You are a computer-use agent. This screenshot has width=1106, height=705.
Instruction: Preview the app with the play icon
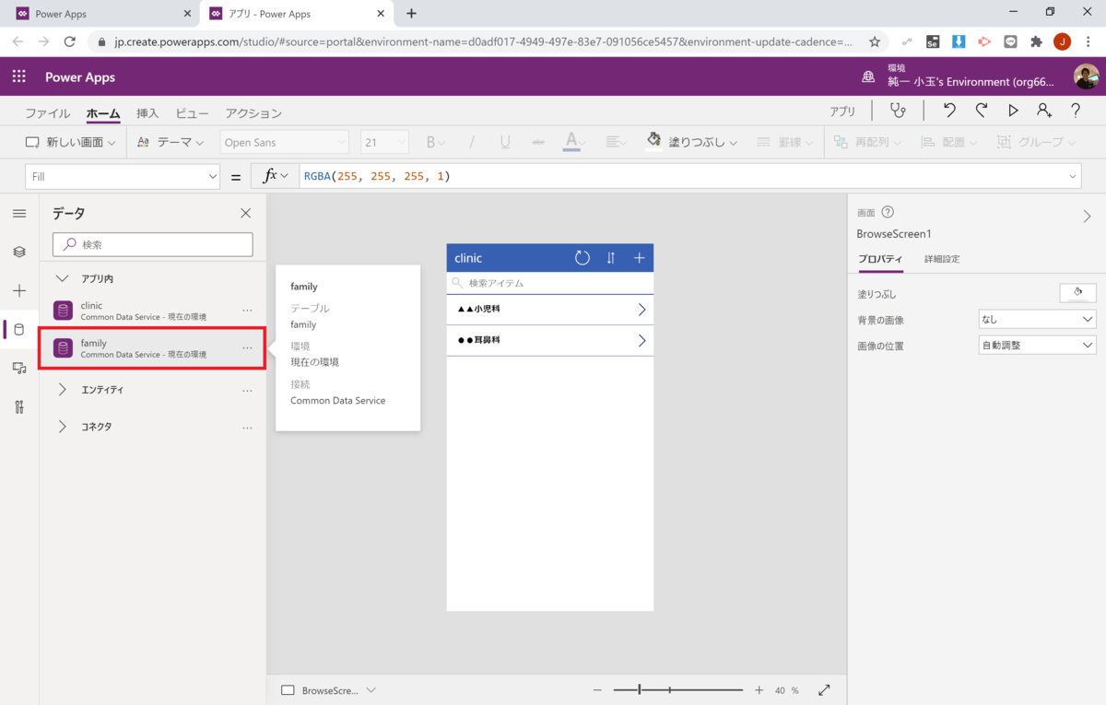coord(1013,111)
